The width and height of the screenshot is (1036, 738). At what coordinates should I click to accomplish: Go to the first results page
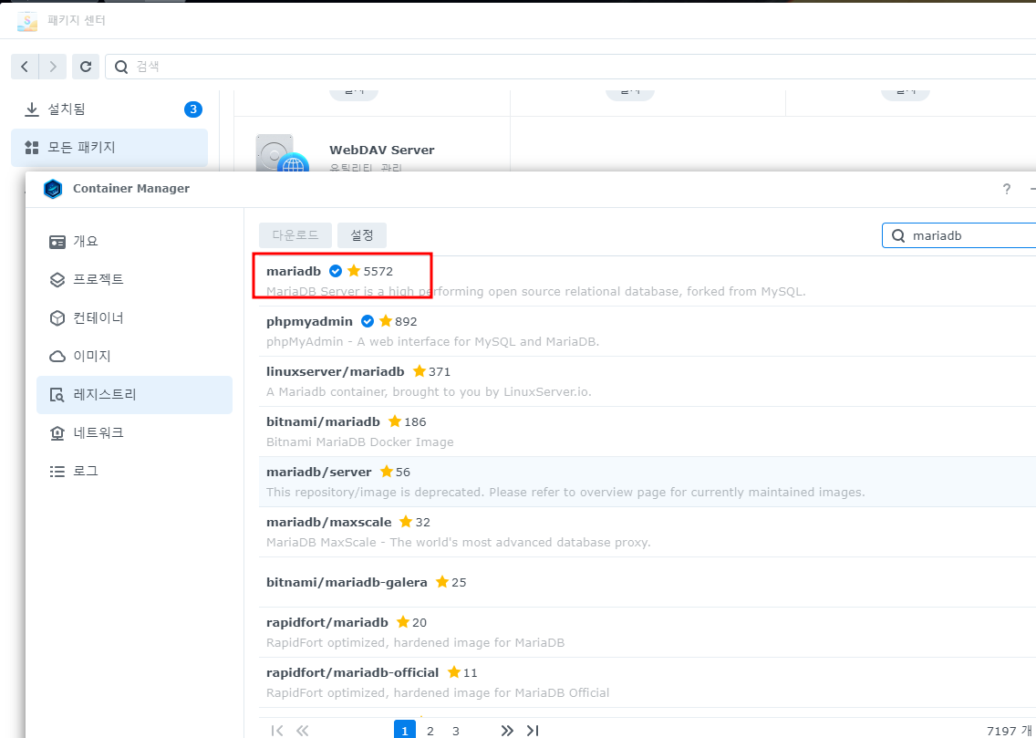(x=277, y=730)
